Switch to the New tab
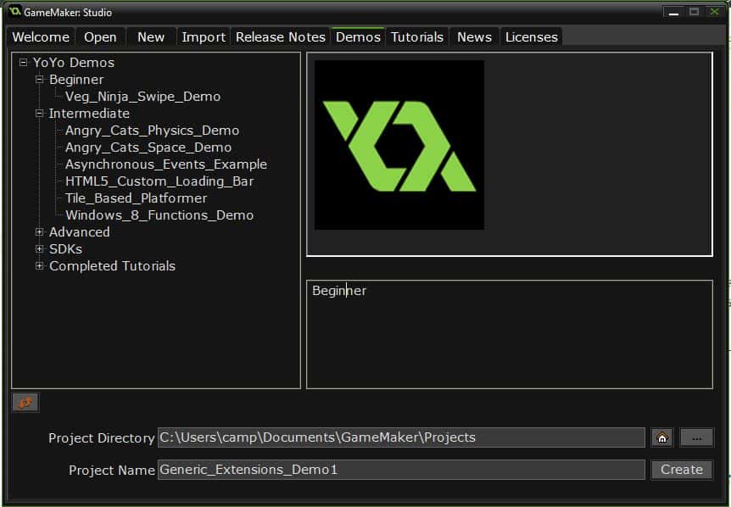This screenshot has width=731, height=507. 151,36
